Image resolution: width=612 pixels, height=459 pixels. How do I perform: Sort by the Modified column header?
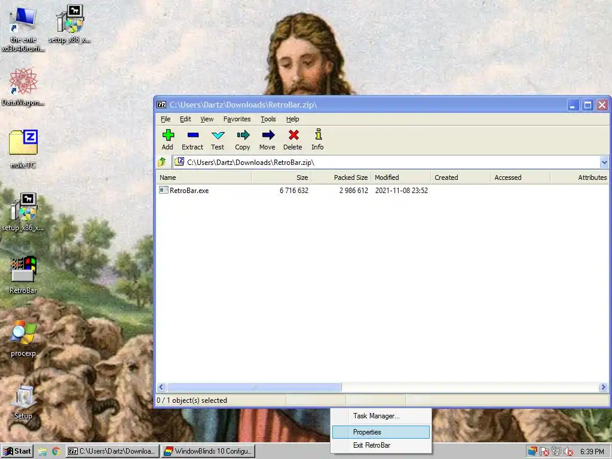pos(401,178)
